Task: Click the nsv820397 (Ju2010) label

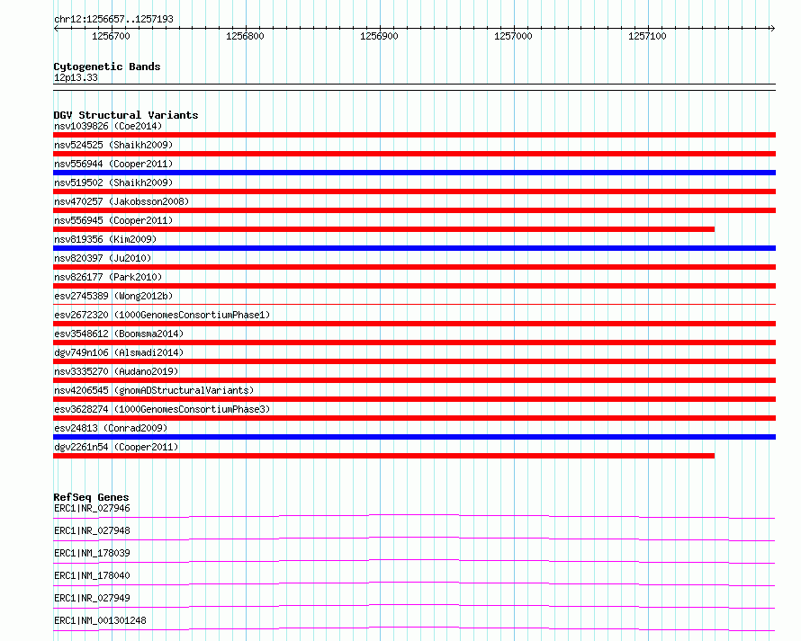Action: [103, 258]
